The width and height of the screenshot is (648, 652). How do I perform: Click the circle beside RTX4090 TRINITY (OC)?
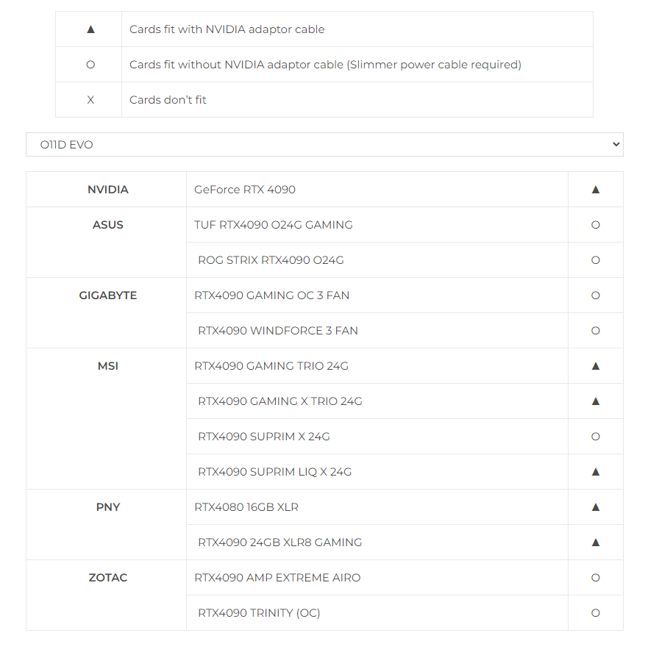(x=596, y=613)
